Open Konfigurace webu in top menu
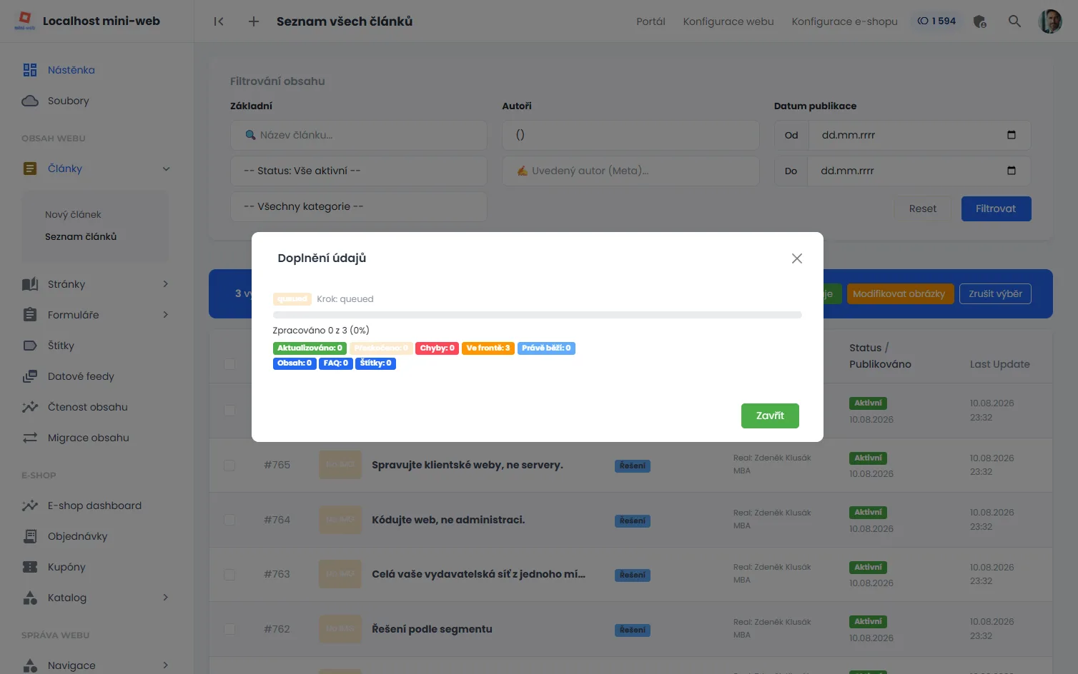1078x674 pixels. (x=728, y=21)
